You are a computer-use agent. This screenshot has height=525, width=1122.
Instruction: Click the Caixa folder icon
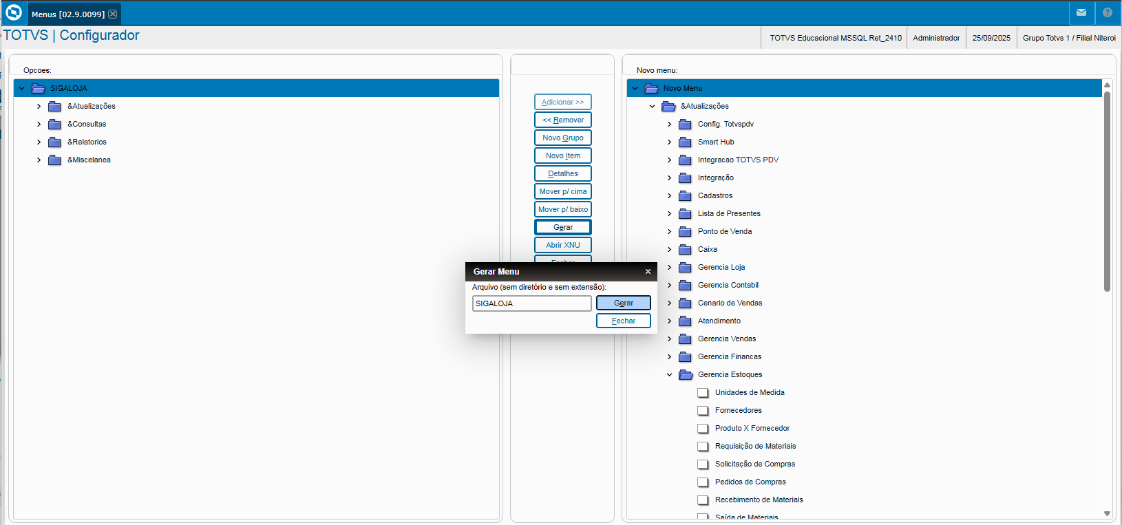(685, 249)
